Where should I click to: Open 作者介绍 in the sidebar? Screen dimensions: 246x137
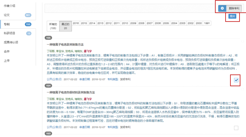[10, 6]
